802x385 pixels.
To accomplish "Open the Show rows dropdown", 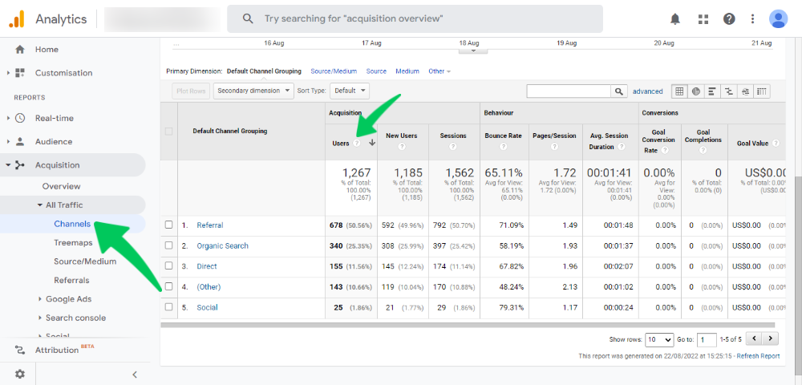I will point(659,339).
